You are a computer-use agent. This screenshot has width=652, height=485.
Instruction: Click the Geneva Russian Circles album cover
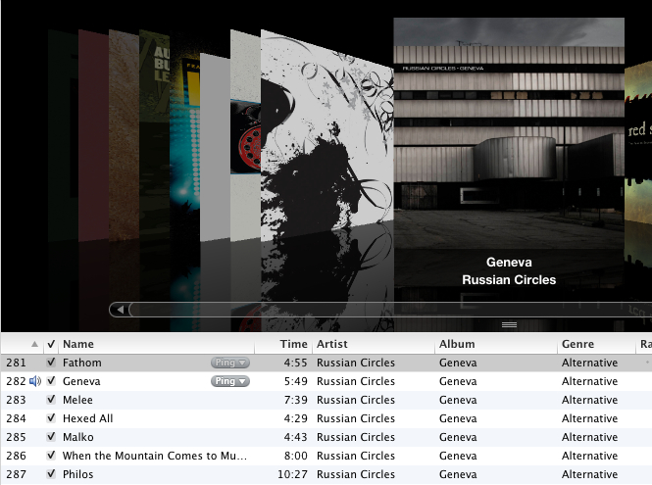(509, 133)
